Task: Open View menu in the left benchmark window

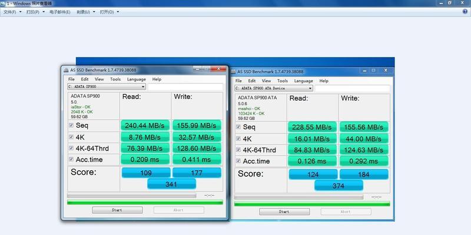Action: tap(99, 79)
